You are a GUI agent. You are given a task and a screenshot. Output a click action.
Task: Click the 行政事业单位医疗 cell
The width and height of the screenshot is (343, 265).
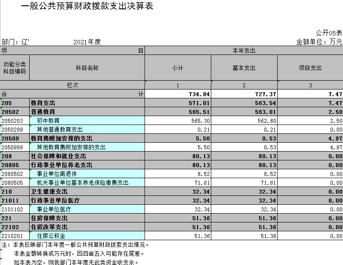point(87,200)
